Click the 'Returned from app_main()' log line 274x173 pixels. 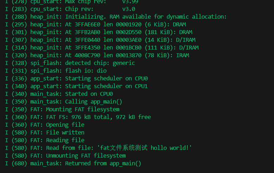(x=73, y=164)
